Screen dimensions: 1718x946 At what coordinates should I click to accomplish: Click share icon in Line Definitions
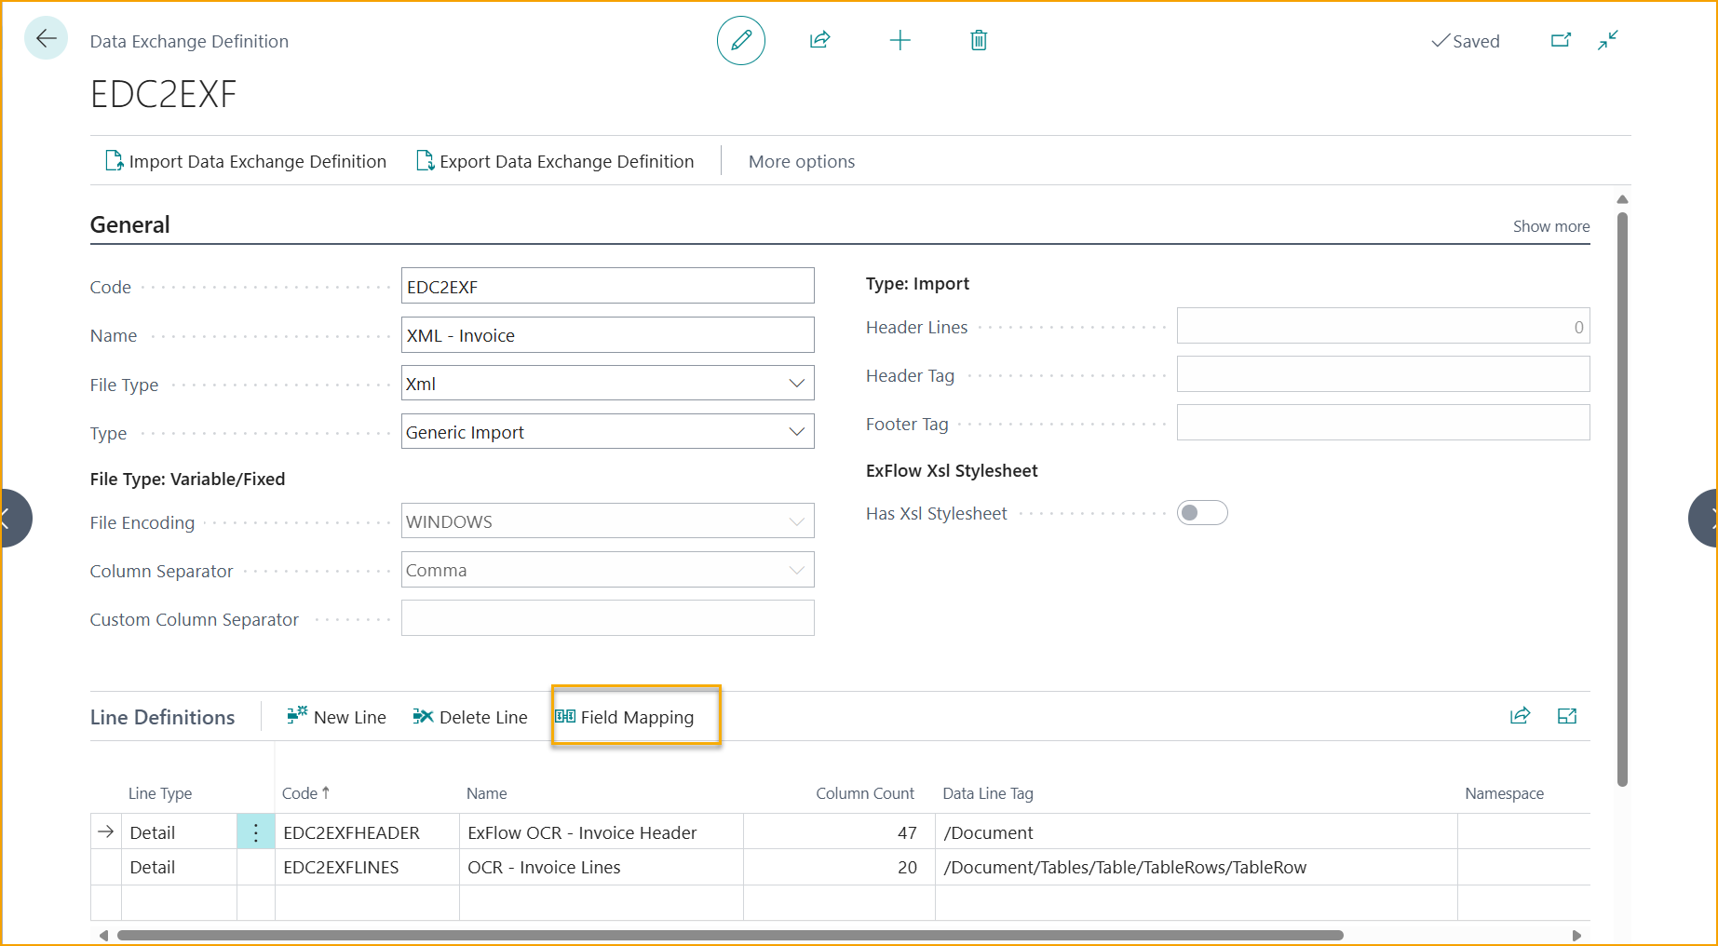tap(1520, 716)
